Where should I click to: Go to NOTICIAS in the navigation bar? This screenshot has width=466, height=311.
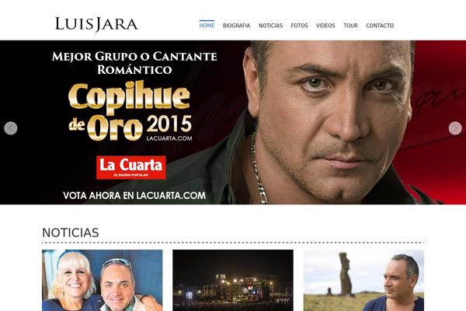point(270,26)
